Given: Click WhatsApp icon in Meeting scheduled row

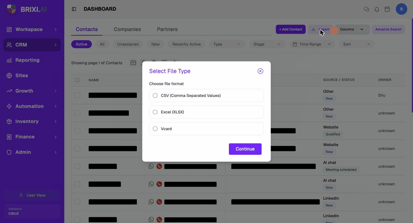Looking at the screenshot, I should click(151, 166).
